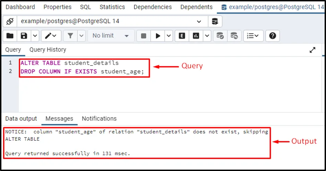Open the No limit rows dropdown

pyautogui.click(x=111, y=36)
